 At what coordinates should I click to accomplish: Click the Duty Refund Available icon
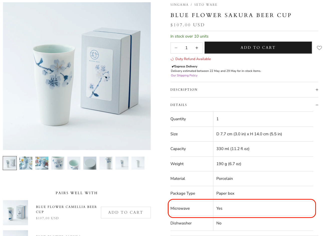pyautogui.click(x=172, y=59)
